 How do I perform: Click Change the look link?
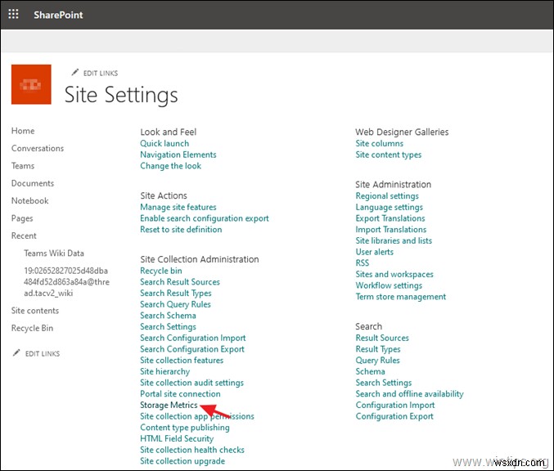click(171, 166)
